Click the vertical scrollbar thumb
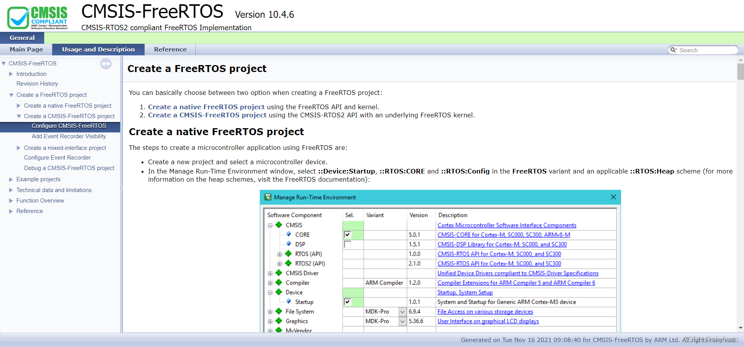Viewport: 744px width, 347px height. pos(741,72)
